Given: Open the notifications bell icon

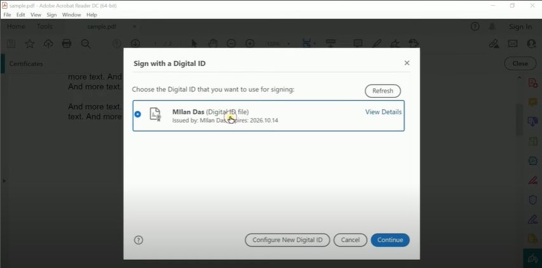Looking at the screenshot, I should [492, 27].
